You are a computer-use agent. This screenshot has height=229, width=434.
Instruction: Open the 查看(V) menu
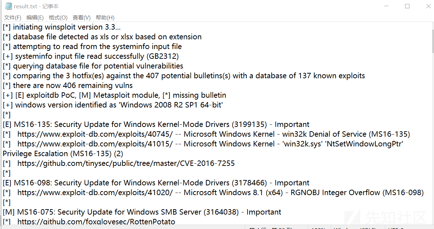(82, 18)
